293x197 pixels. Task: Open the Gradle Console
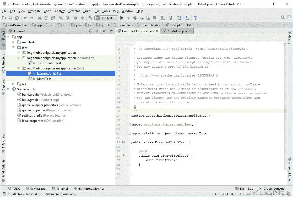(x=272, y=189)
